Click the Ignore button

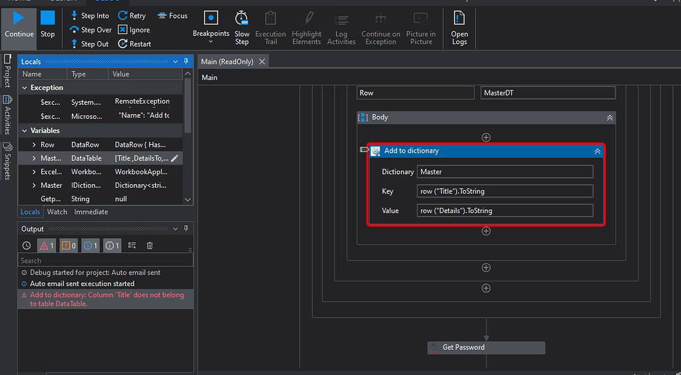click(x=134, y=30)
